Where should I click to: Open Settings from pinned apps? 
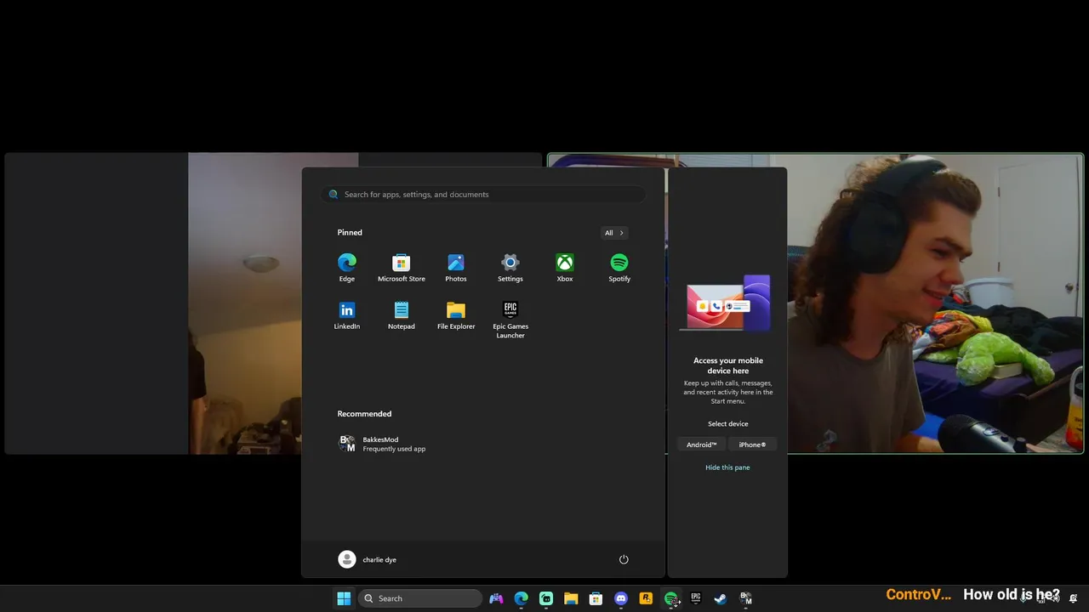510,268
